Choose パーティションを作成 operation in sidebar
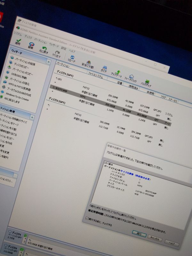This screenshot has height=256, width=192. 6,141
